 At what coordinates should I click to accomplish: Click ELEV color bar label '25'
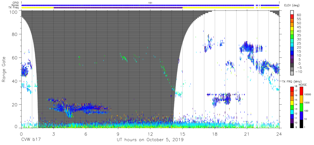coord(298,43)
